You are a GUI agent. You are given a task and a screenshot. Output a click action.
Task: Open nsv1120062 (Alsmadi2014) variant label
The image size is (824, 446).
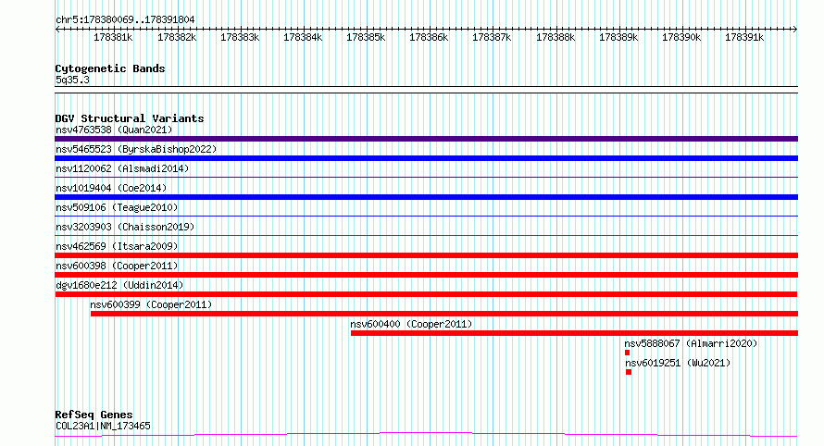coord(122,168)
